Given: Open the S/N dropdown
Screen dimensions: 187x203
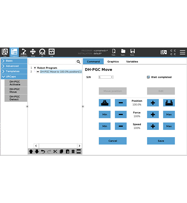Looking at the screenshot, I should (106, 77).
